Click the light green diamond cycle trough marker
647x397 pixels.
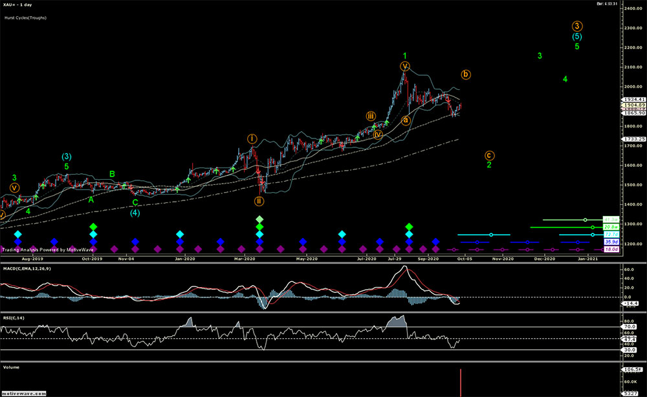coord(259,219)
